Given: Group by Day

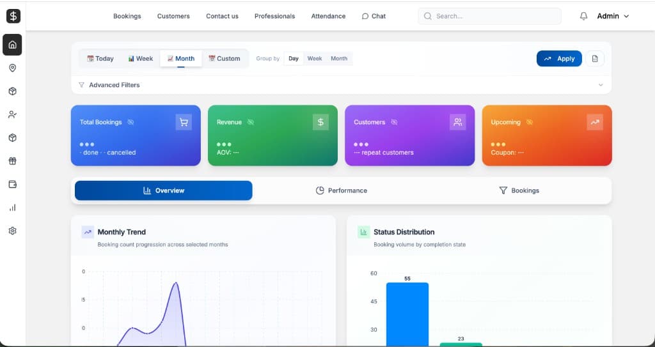Looking at the screenshot, I should pos(294,58).
